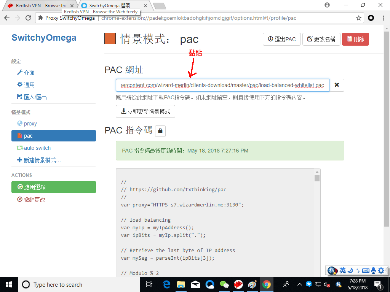The height and width of the screenshot is (292, 390).
Task: Click the lock icon beside PAC 指令碼
Action: coord(160,131)
